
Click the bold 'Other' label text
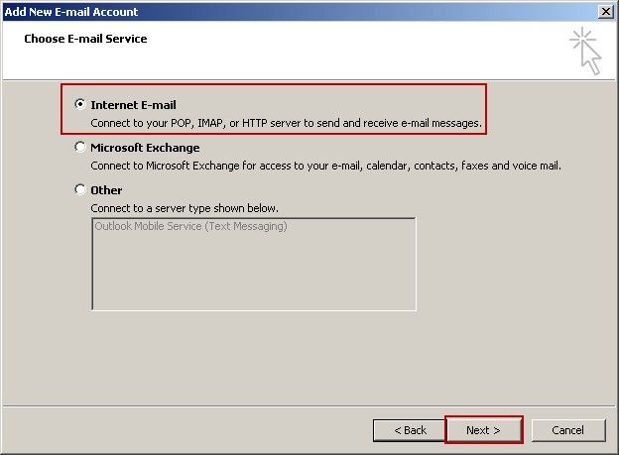[x=106, y=189]
